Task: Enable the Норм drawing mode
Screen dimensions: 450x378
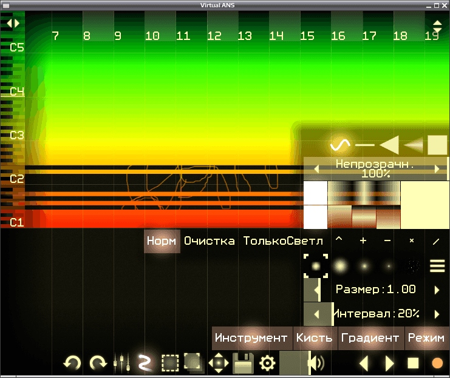Action: [x=162, y=241]
